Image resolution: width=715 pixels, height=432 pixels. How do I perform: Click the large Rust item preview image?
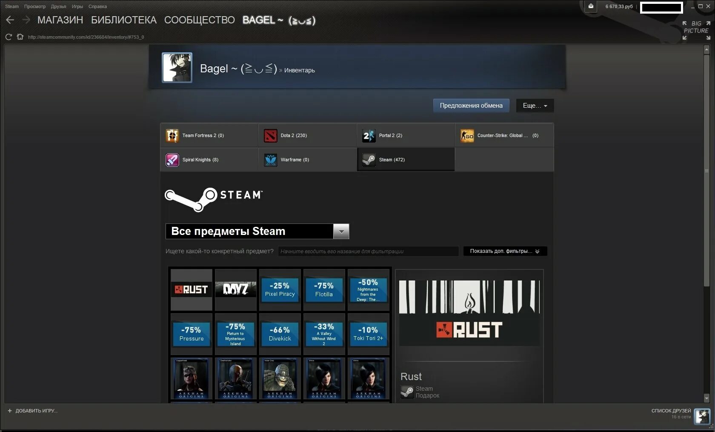[469, 313]
